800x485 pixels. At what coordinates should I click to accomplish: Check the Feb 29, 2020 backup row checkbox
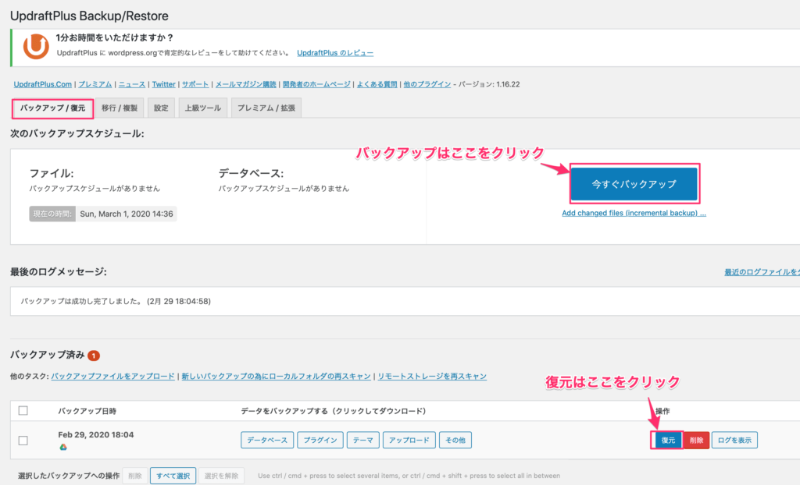pyautogui.click(x=23, y=441)
